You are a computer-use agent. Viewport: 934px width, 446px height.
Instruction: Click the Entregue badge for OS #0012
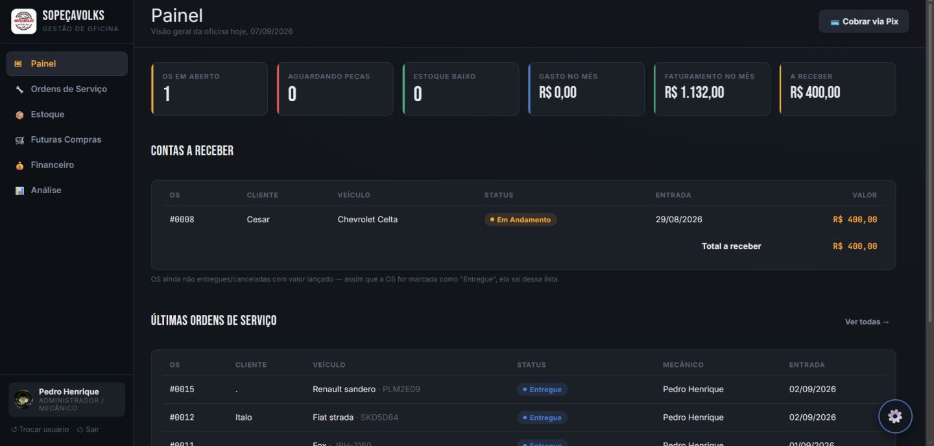point(542,417)
